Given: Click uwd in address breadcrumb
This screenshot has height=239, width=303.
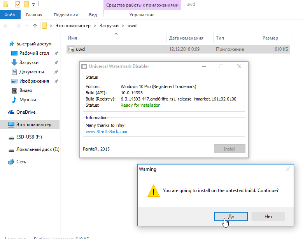Looking at the screenshot, I should [132, 26].
